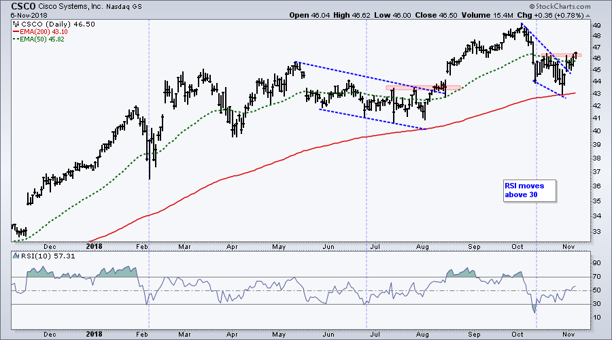Click the 'Chg +0.36 (+0.78%)' value
Viewport: 612px width, 340px height.
(x=550, y=16)
